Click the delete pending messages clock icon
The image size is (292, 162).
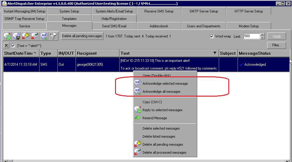[x=25, y=36]
